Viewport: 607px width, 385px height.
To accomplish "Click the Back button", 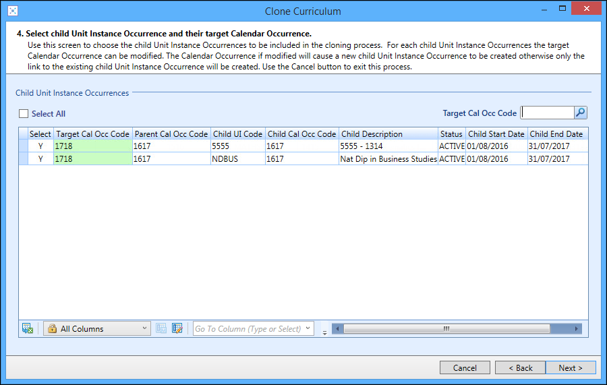I will point(520,367).
